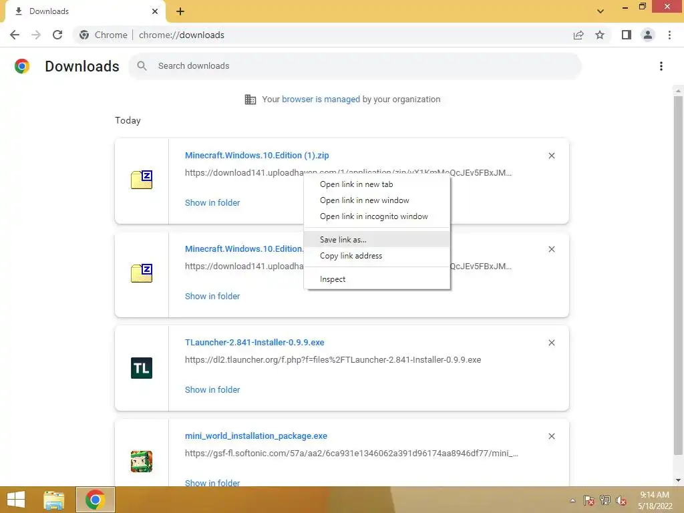The height and width of the screenshot is (513, 684).
Task: Click the managed organization building icon
Action: (x=250, y=100)
